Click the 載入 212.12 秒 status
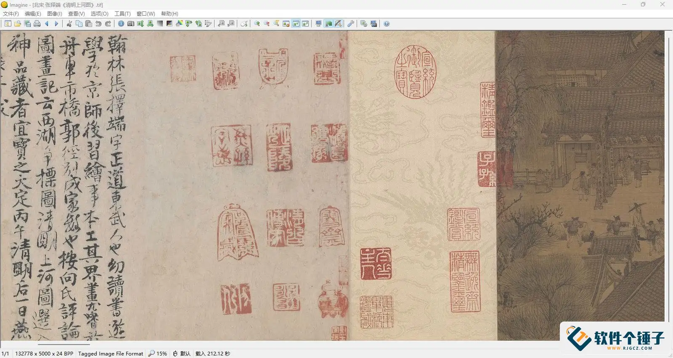The image size is (673, 358). [213, 354]
